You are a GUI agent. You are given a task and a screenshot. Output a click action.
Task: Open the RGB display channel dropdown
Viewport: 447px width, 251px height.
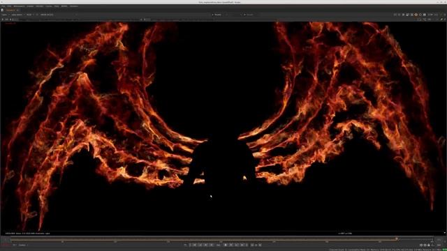pos(30,15)
